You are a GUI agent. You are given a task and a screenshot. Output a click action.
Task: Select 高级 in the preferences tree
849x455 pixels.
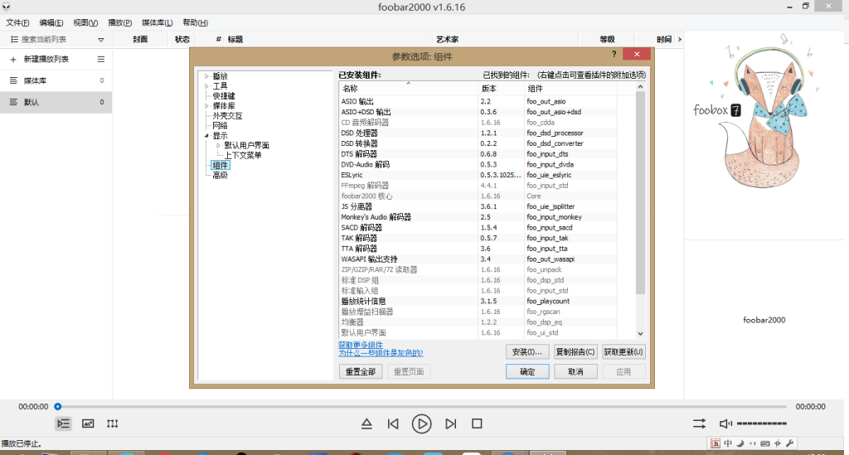click(220, 176)
